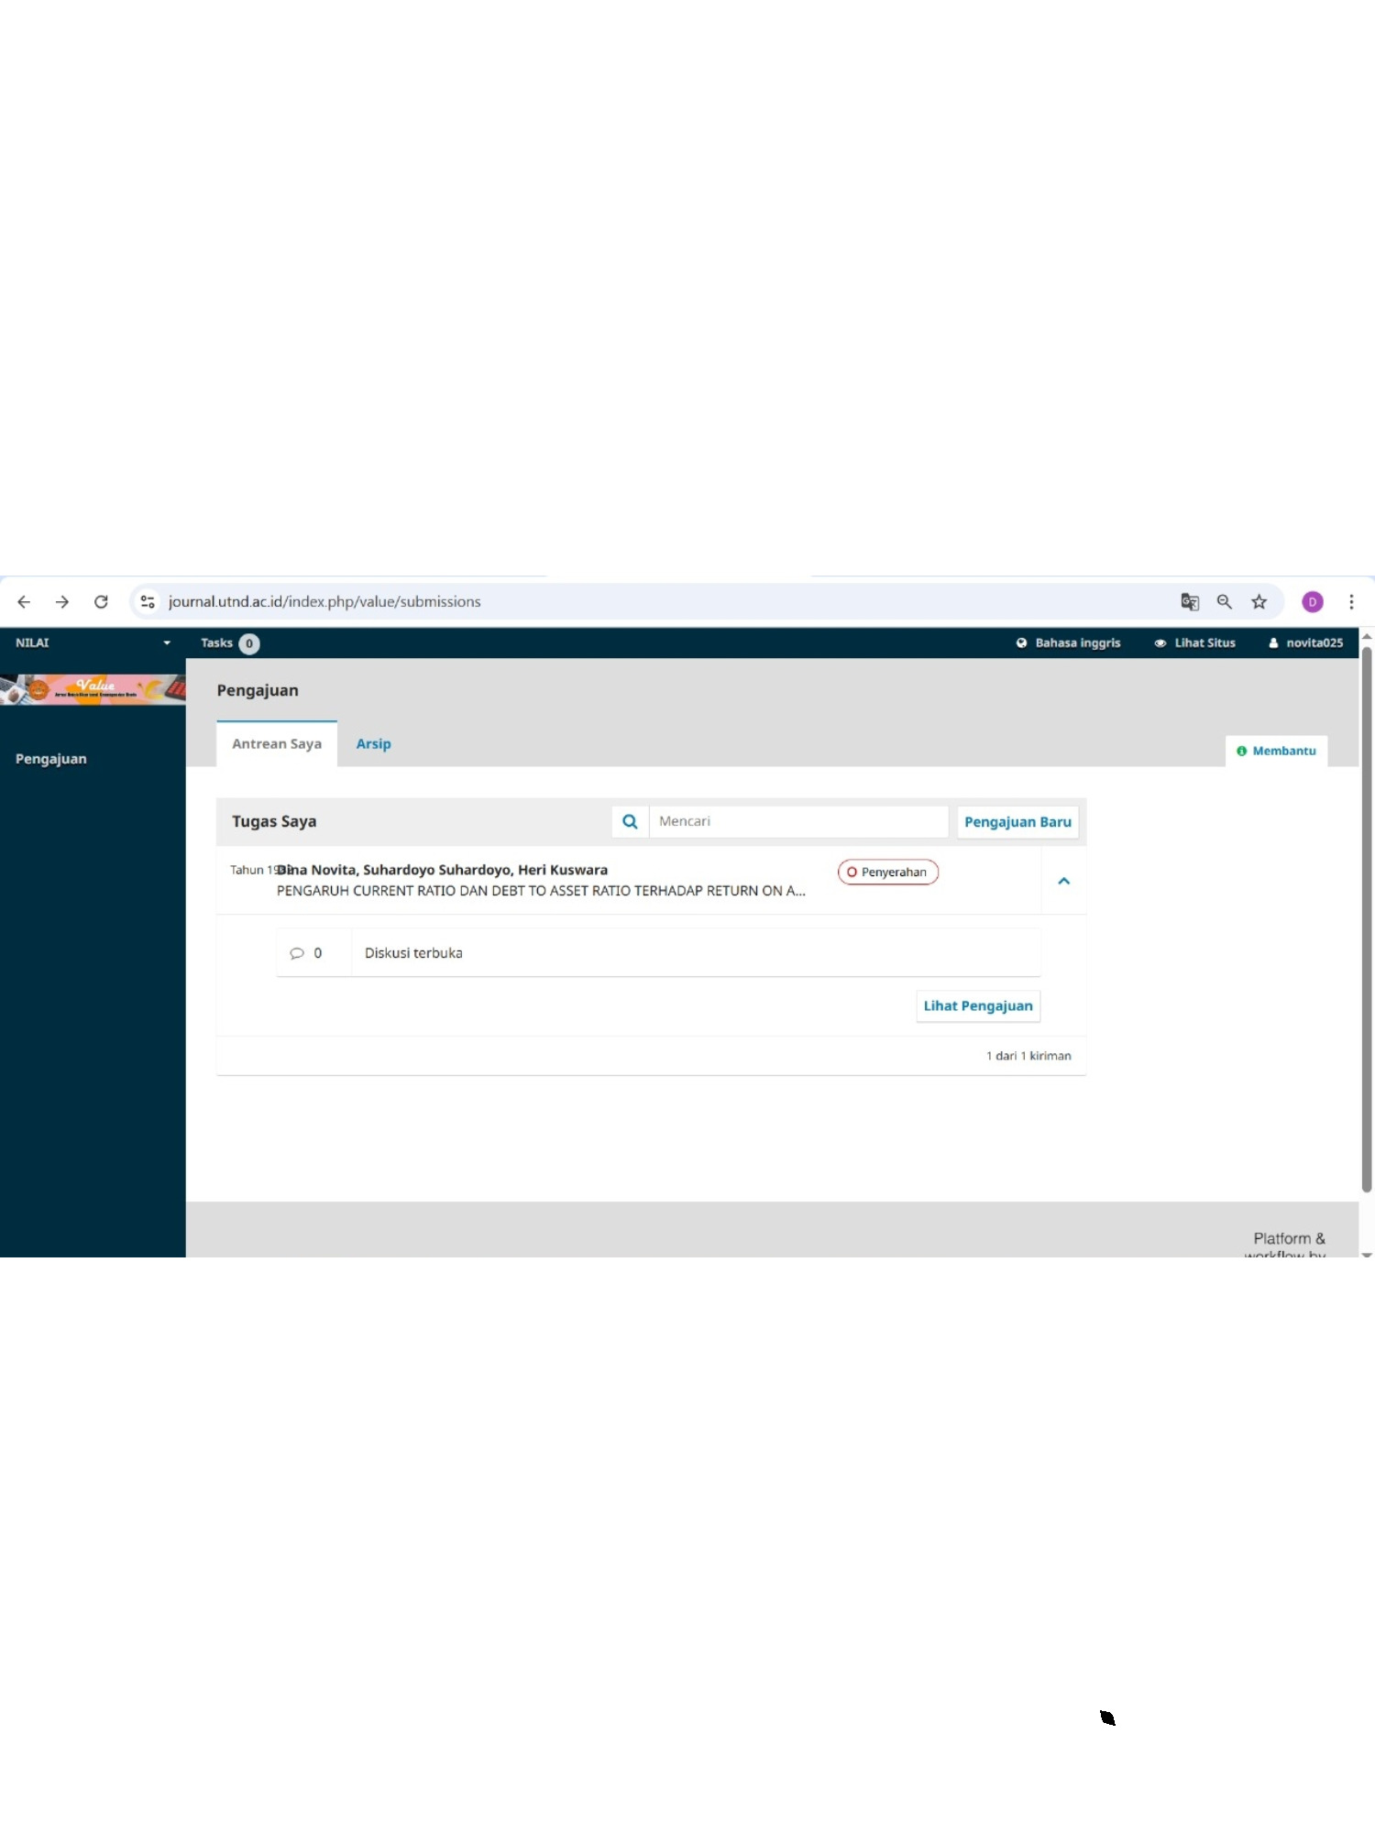Click the Diskusi terbuka row text
This screenshot has width=1375, height=1833.
pos(413,953)
